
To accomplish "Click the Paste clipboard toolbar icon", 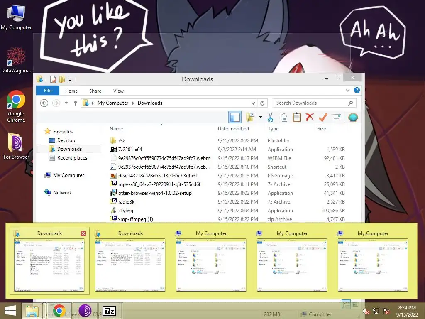I will pos(296,117).
